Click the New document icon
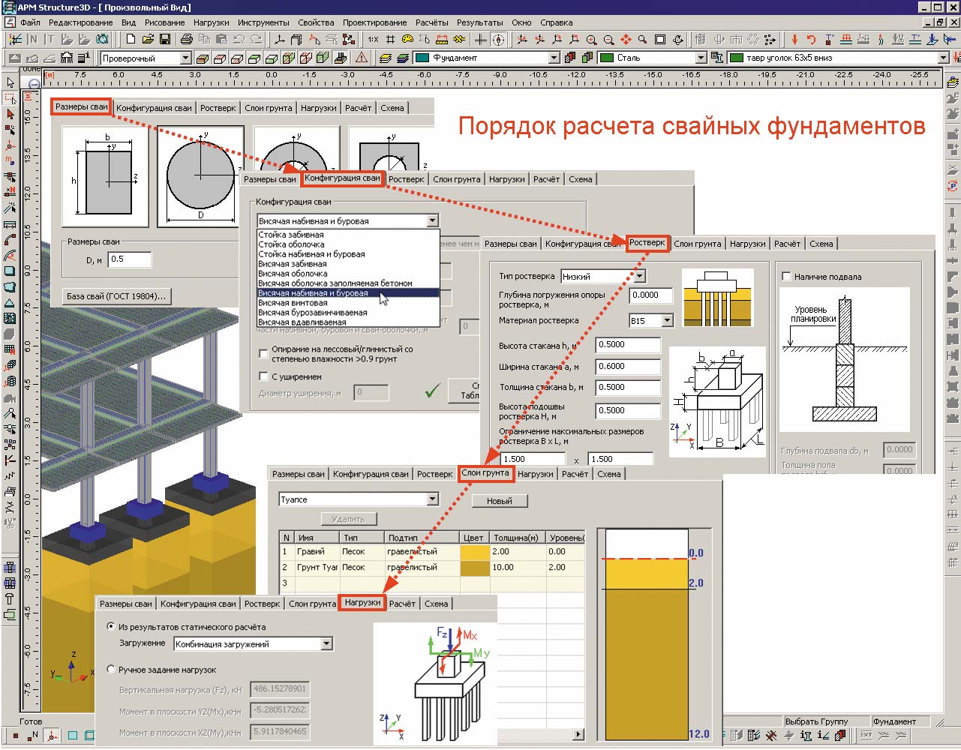This screenshot has height=750, width=961. [131, 39]
